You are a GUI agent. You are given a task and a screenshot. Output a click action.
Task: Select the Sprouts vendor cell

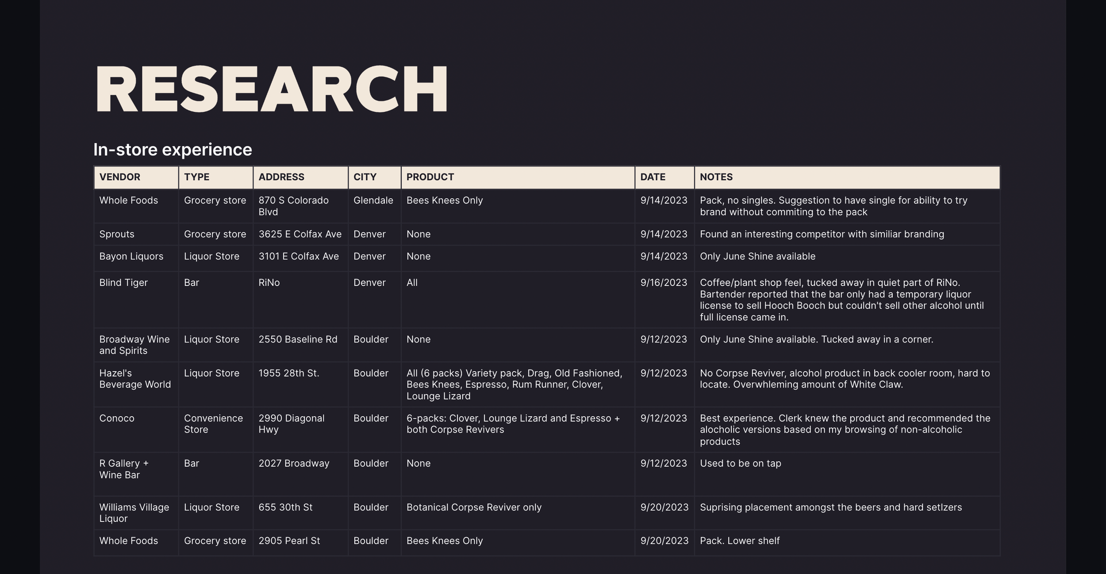[x=136, y=234]
